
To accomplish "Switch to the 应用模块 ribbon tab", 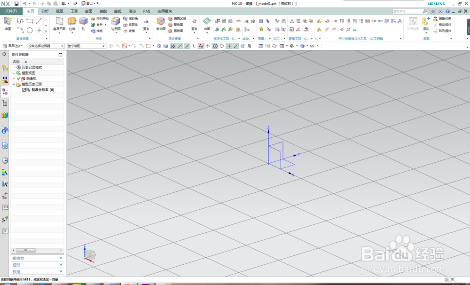I will point(164,11).
